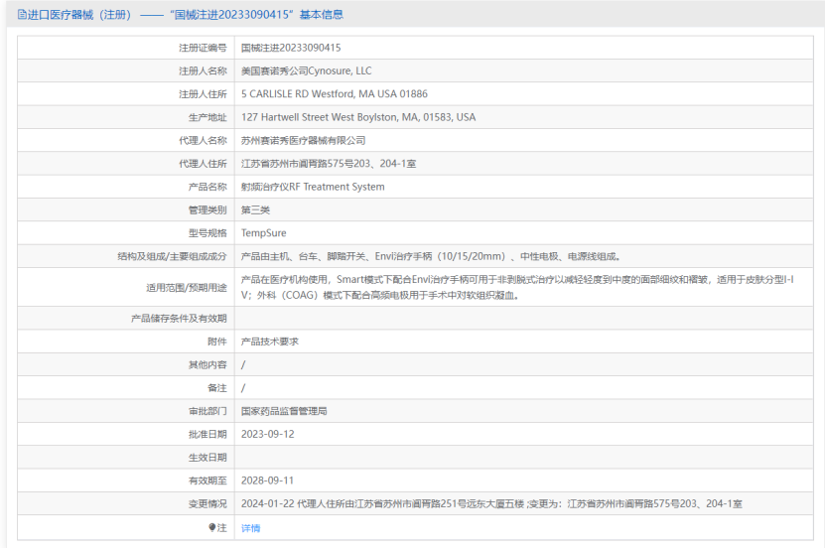Click the attachment value 产品技术要求
This screenshot has width=825, height=549.
(x=269, y=341)
